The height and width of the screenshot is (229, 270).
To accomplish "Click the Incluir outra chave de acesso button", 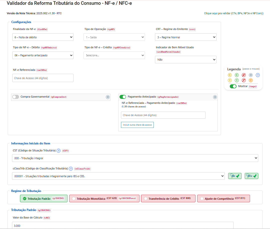I will [x=137, y=125].
